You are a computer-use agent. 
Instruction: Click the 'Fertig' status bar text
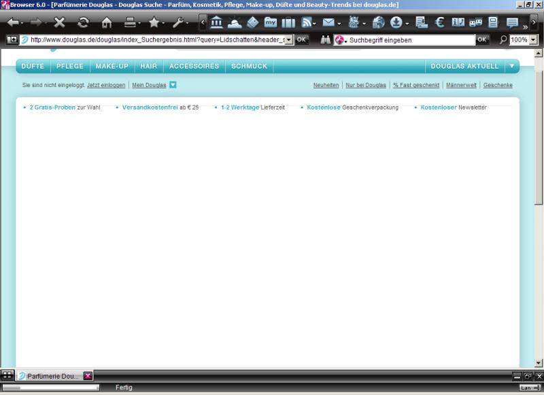point(124,388)
